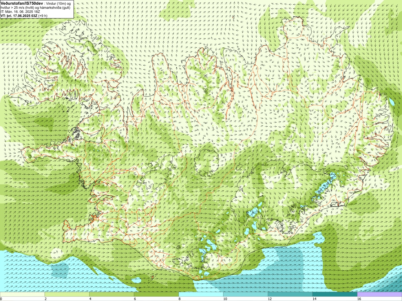The width and height of the screenshot is (402, 301).
Task: Pick the 10–12 m/s turquoise legend swatch
Action: 246,294
